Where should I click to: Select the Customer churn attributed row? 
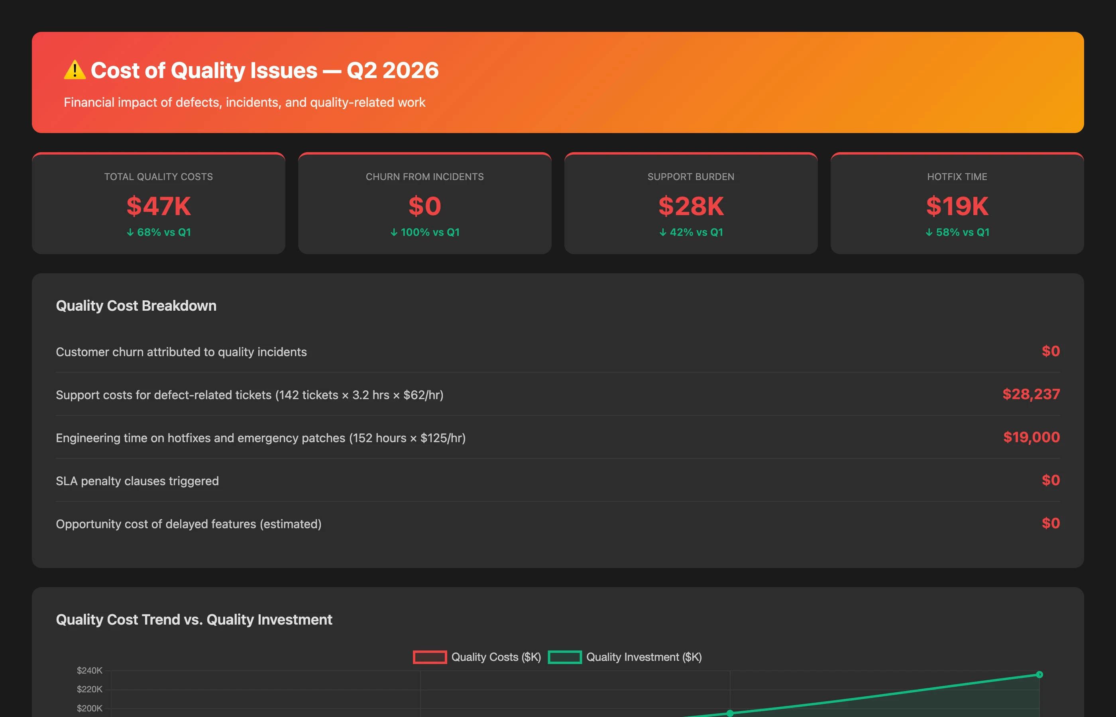[x=558, y=351]
